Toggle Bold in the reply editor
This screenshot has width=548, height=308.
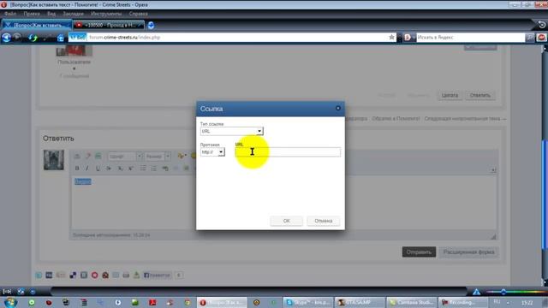tap(77, 169)
